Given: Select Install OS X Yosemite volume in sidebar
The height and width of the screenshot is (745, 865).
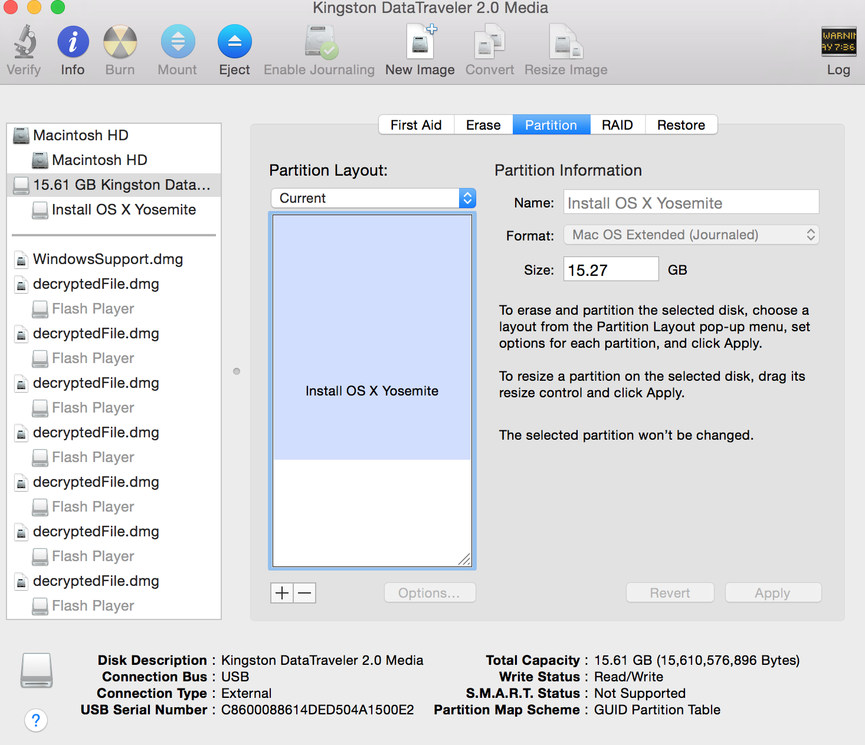Looking at the screenshot, I should [x=113, y=210].
